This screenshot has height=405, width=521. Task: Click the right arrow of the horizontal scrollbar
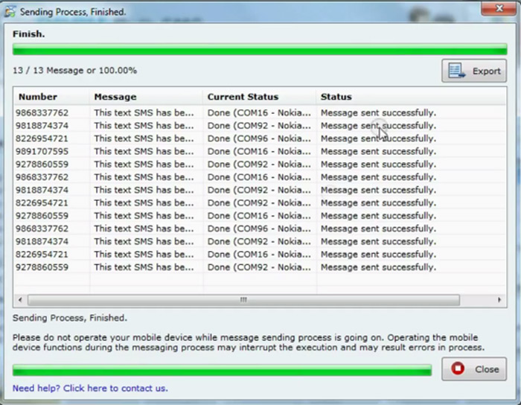[499, 300]
